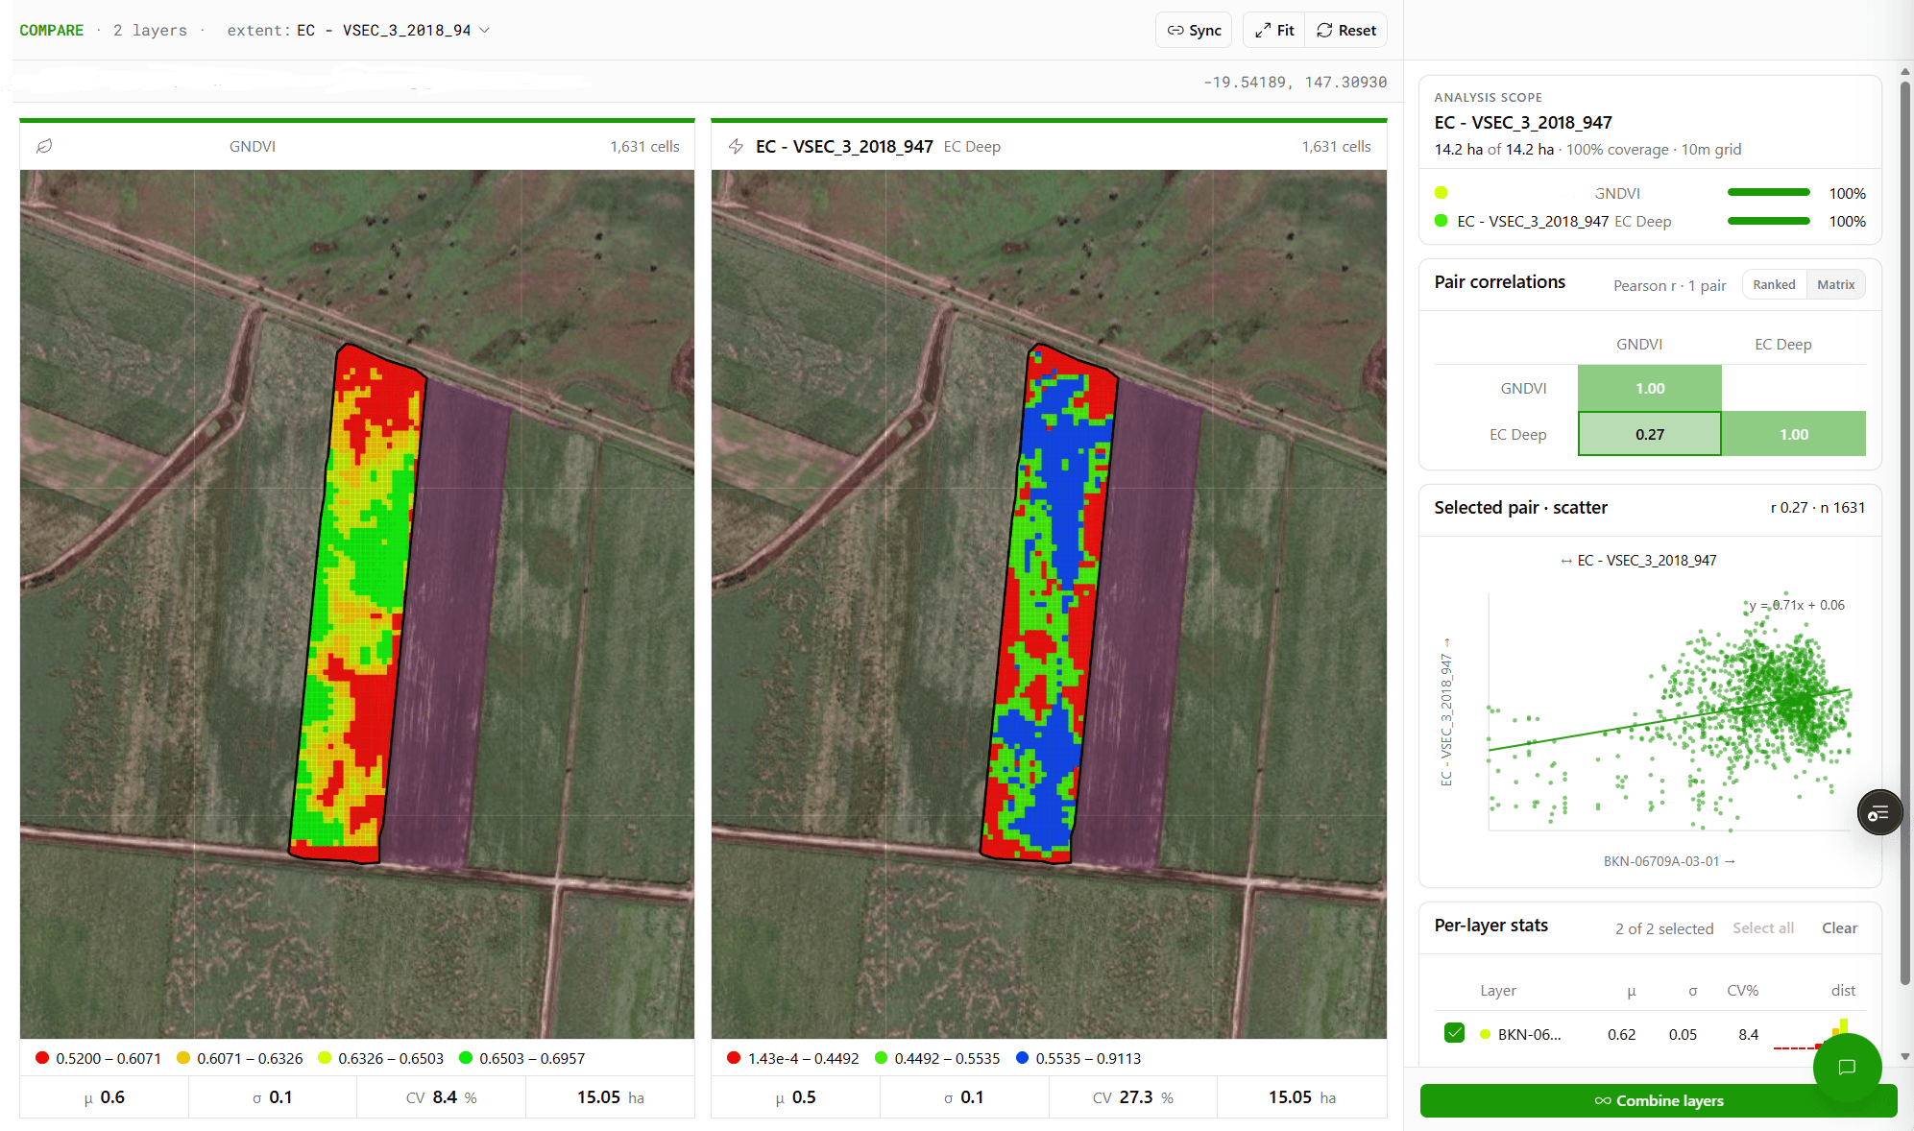Switch to Ranked correlations view

tap(1774, 284)
